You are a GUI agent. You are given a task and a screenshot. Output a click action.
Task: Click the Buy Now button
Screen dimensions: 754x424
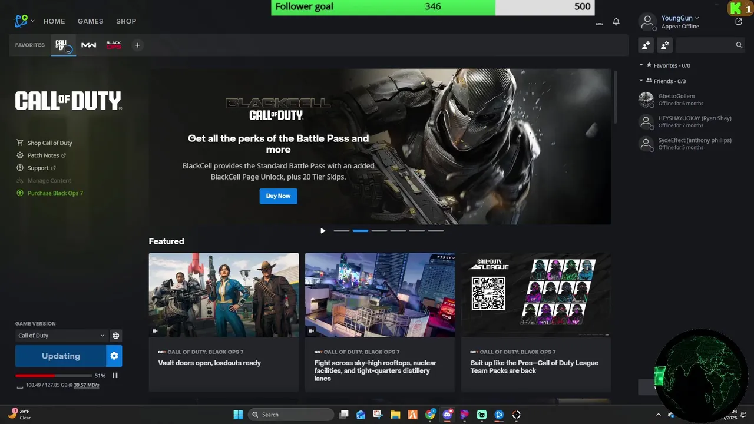click(278, 196)
